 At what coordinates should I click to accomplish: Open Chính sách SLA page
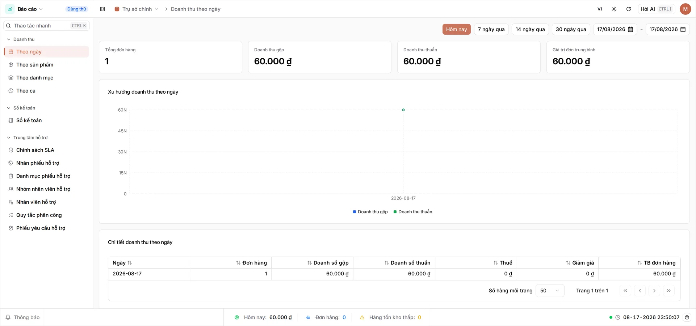pyautogui.click(x=47, y=150)
